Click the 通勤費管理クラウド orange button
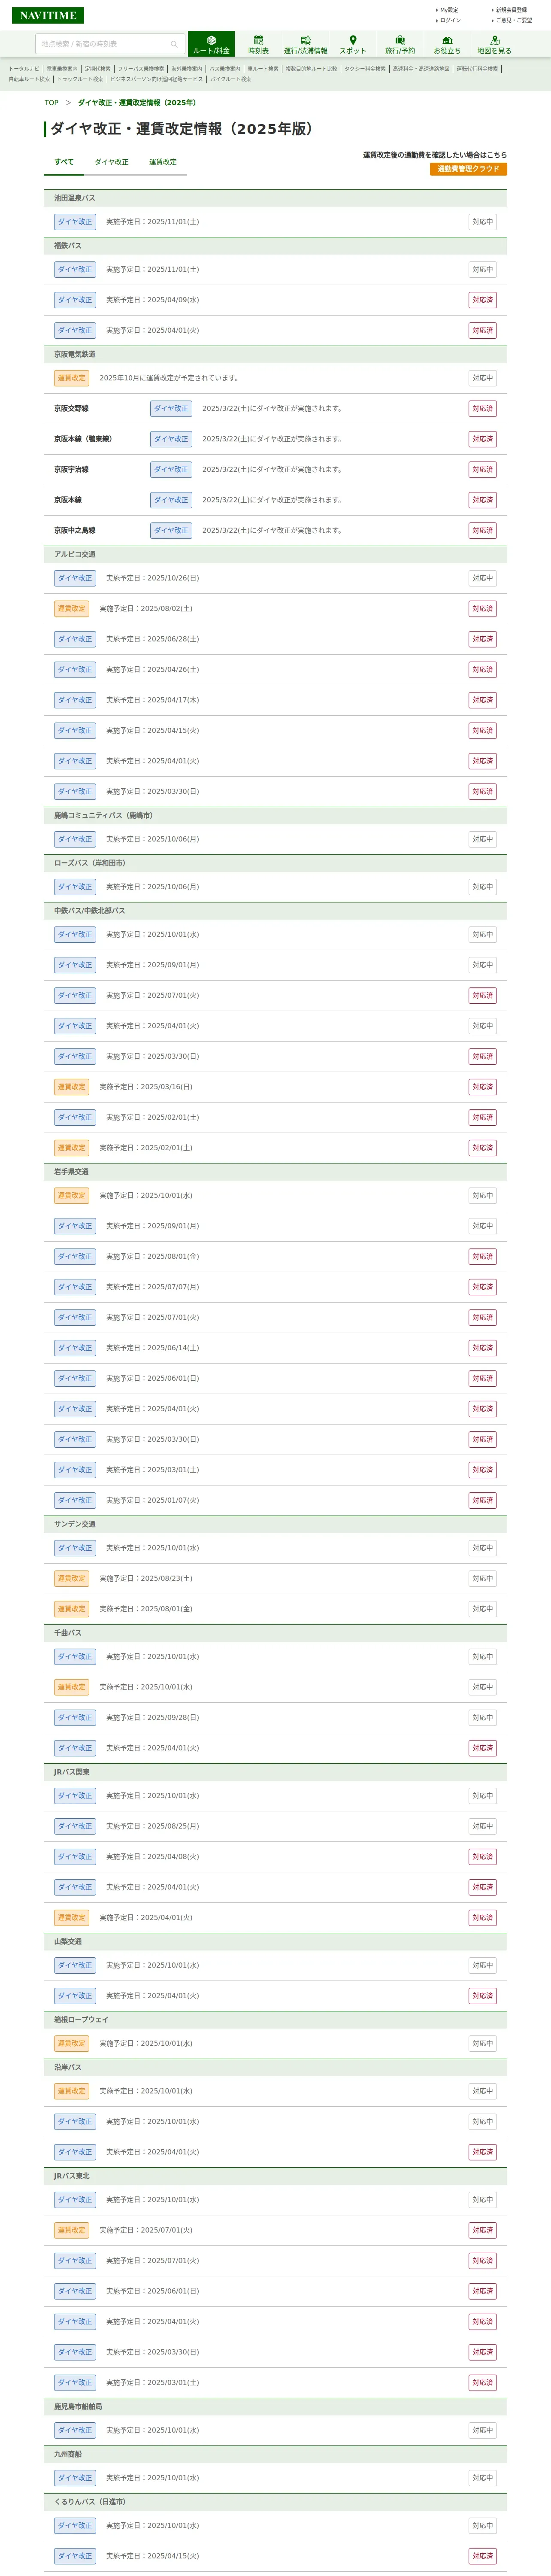Screen dimensions: 551x2576 pyautogui.click(x=468, y=169)
